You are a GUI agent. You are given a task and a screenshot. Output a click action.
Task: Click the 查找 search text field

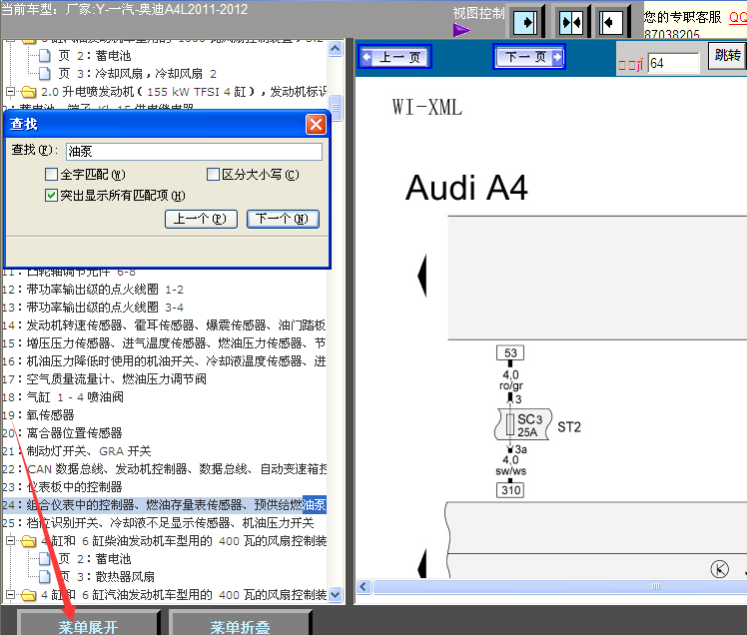pos(194,152)
